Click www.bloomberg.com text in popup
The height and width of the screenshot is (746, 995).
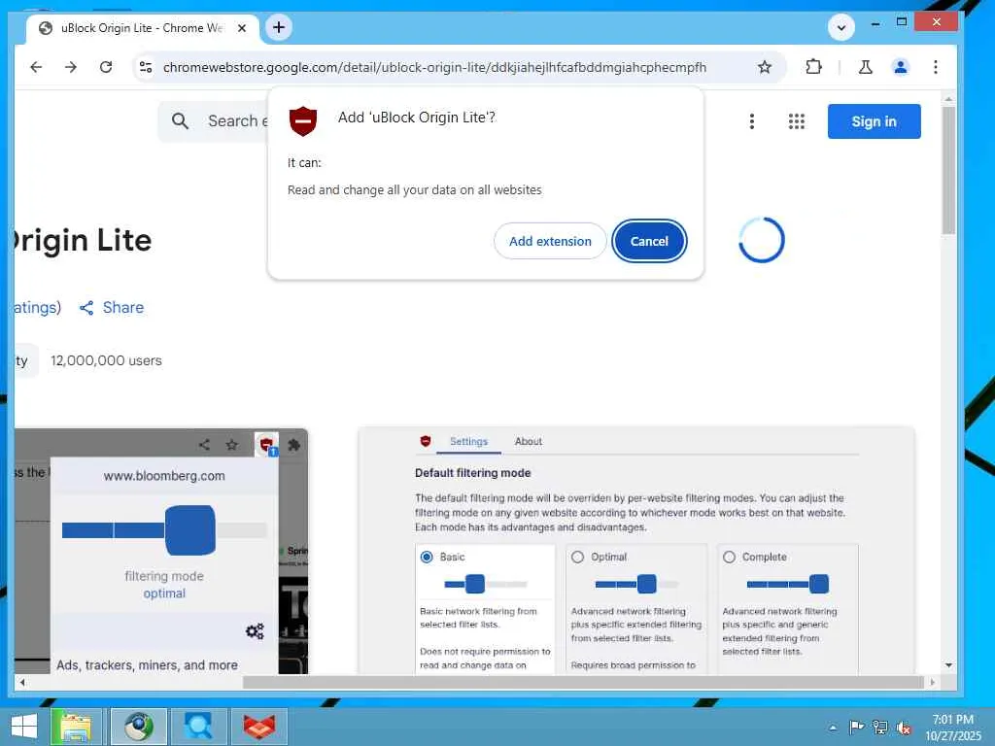(x=164, y=476)
